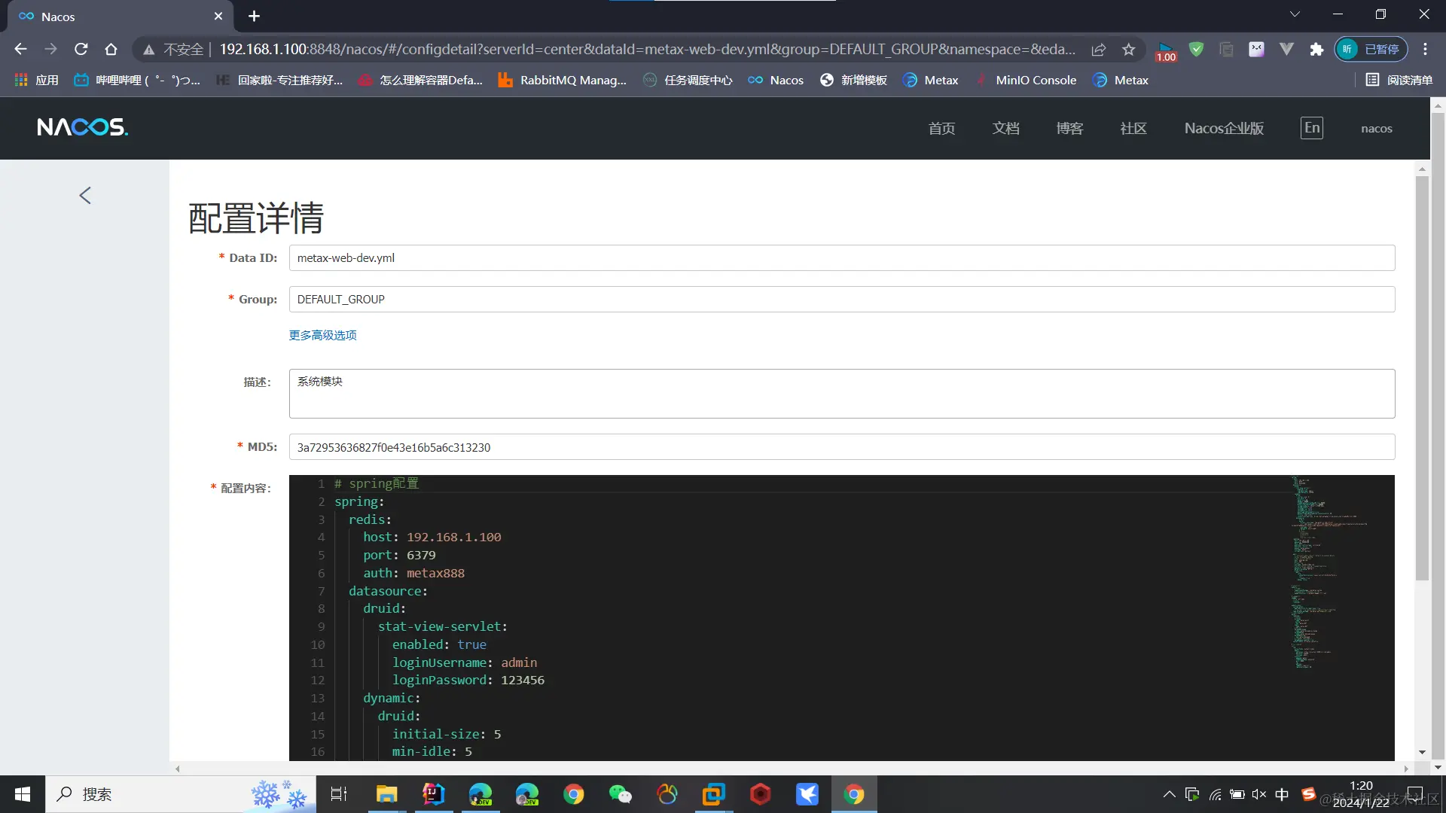Open IntelliJ IDEA from the taskbar
The height and width of the screenshot is (813, 1446).
coord(433,794)
